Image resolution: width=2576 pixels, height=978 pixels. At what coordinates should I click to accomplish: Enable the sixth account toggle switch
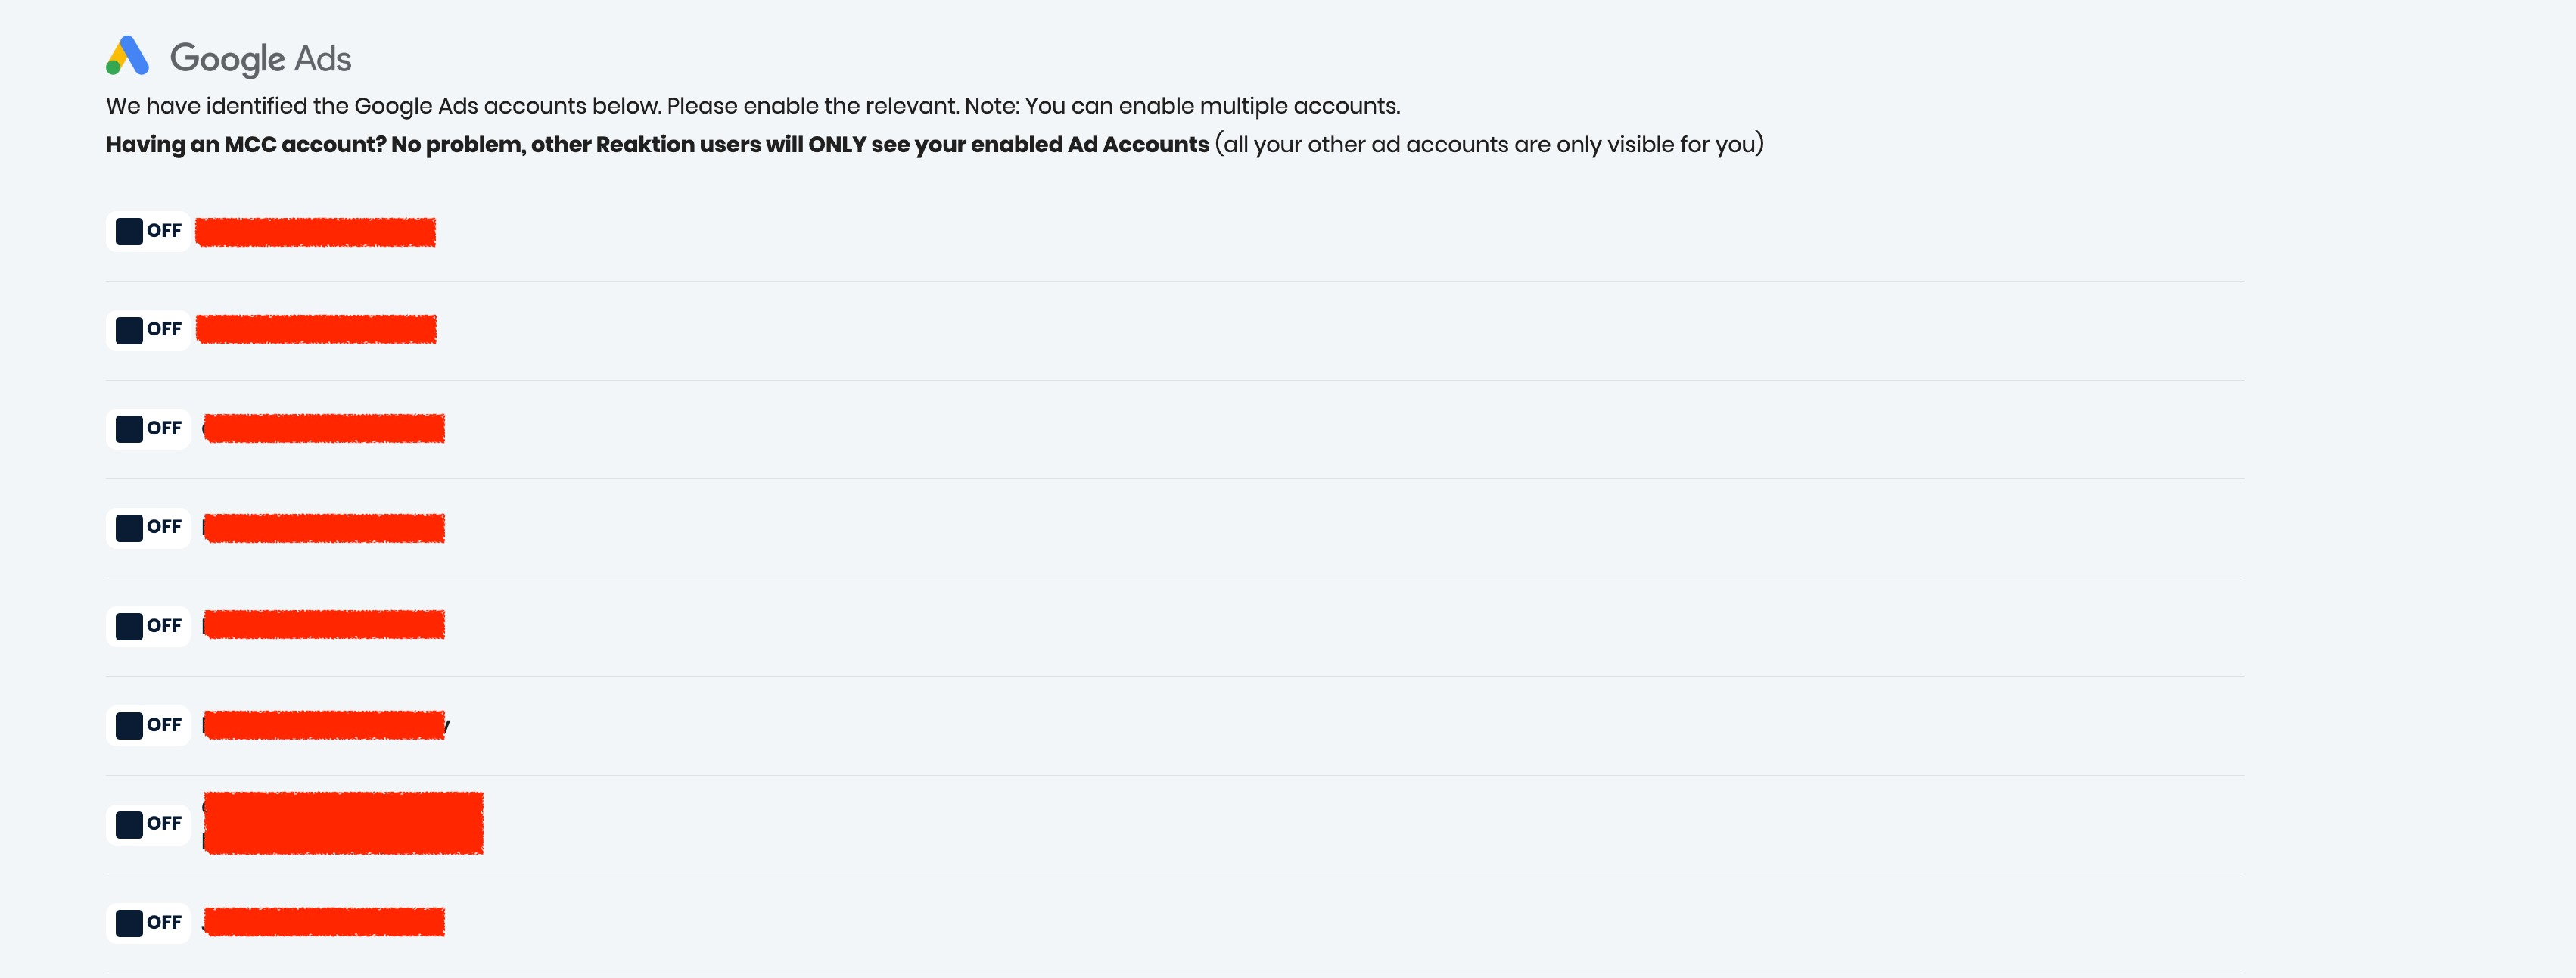[x=148, y=725]
